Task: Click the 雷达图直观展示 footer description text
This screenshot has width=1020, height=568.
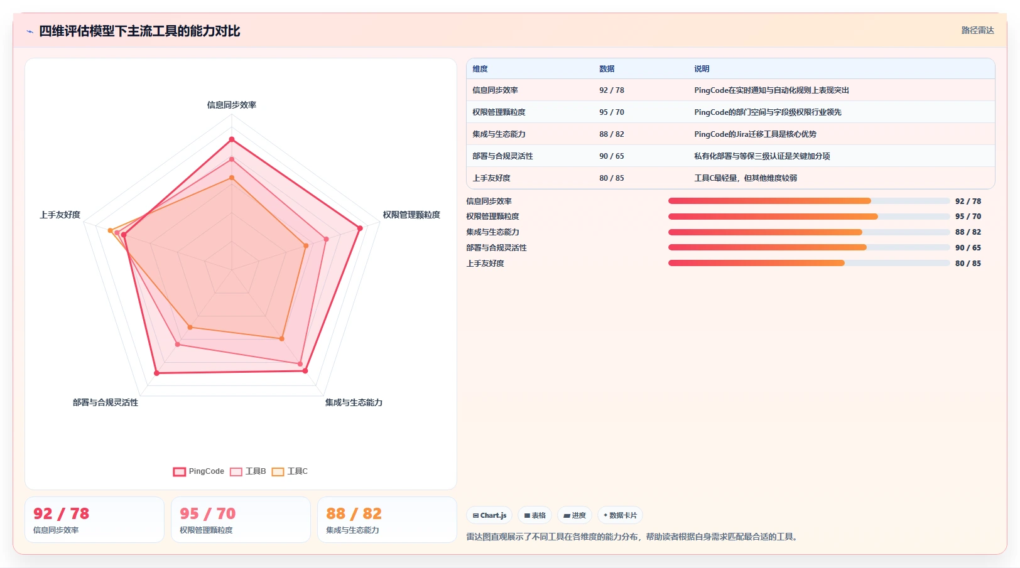Action: point(633,537)
